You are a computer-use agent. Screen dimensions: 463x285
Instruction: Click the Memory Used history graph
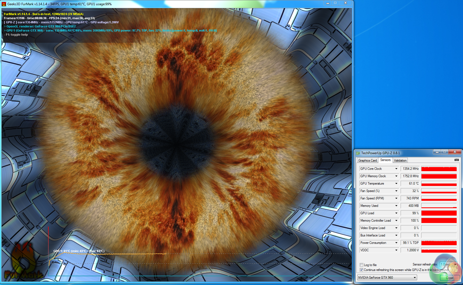439,206
